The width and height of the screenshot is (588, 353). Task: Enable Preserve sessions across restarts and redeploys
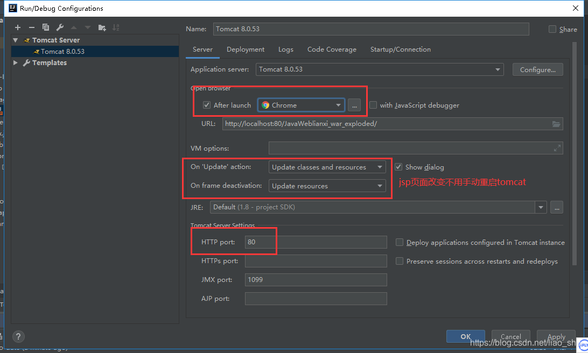click(x=400, y=261)
